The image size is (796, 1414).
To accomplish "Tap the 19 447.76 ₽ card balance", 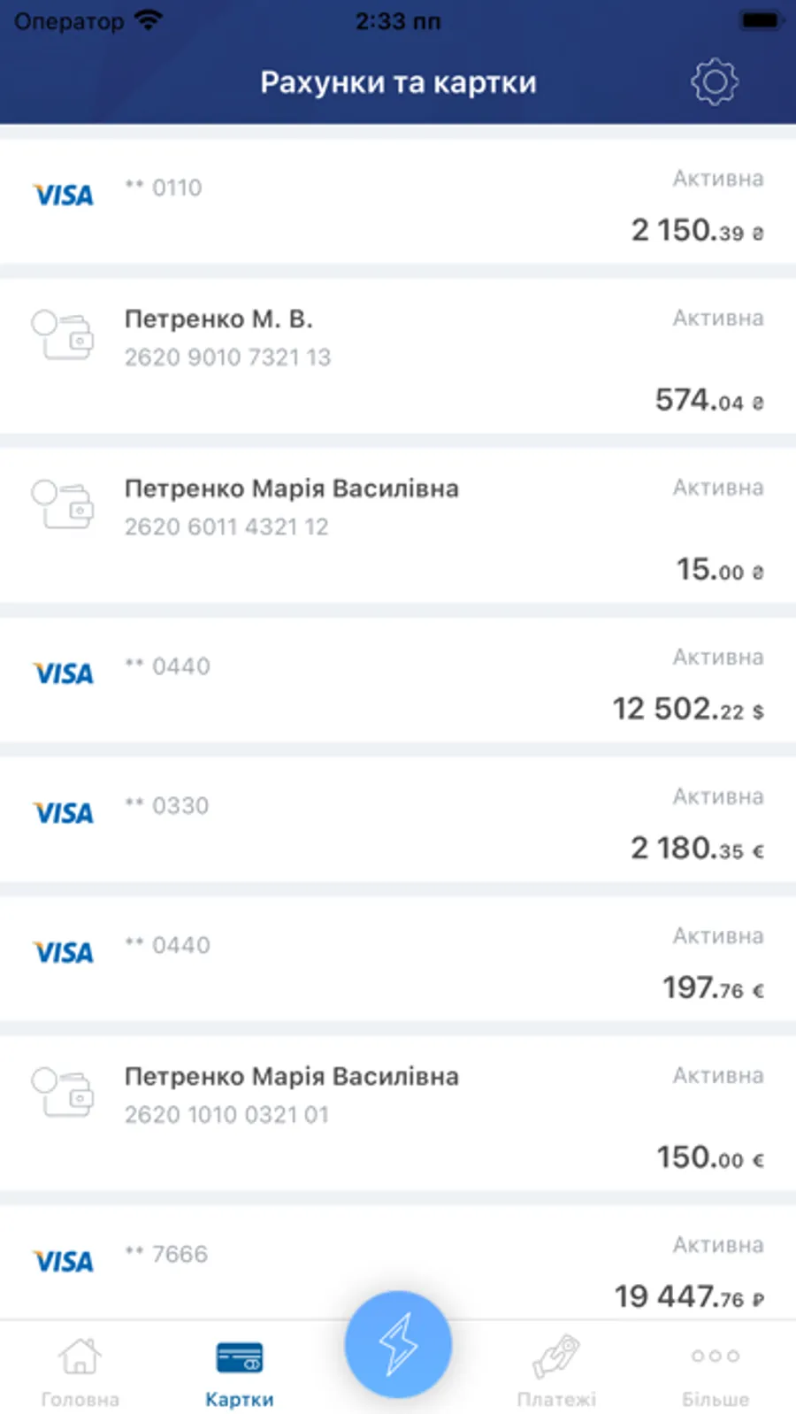I will click(689, 1297).
